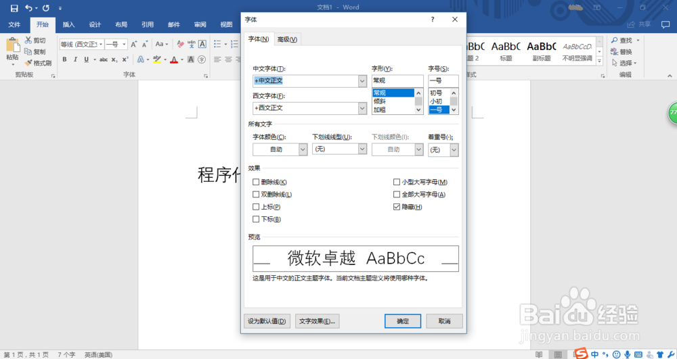677x359 pixels.
Task: Click the Format Painter (格式刷) icon
Action: click(x=28, y=63)
